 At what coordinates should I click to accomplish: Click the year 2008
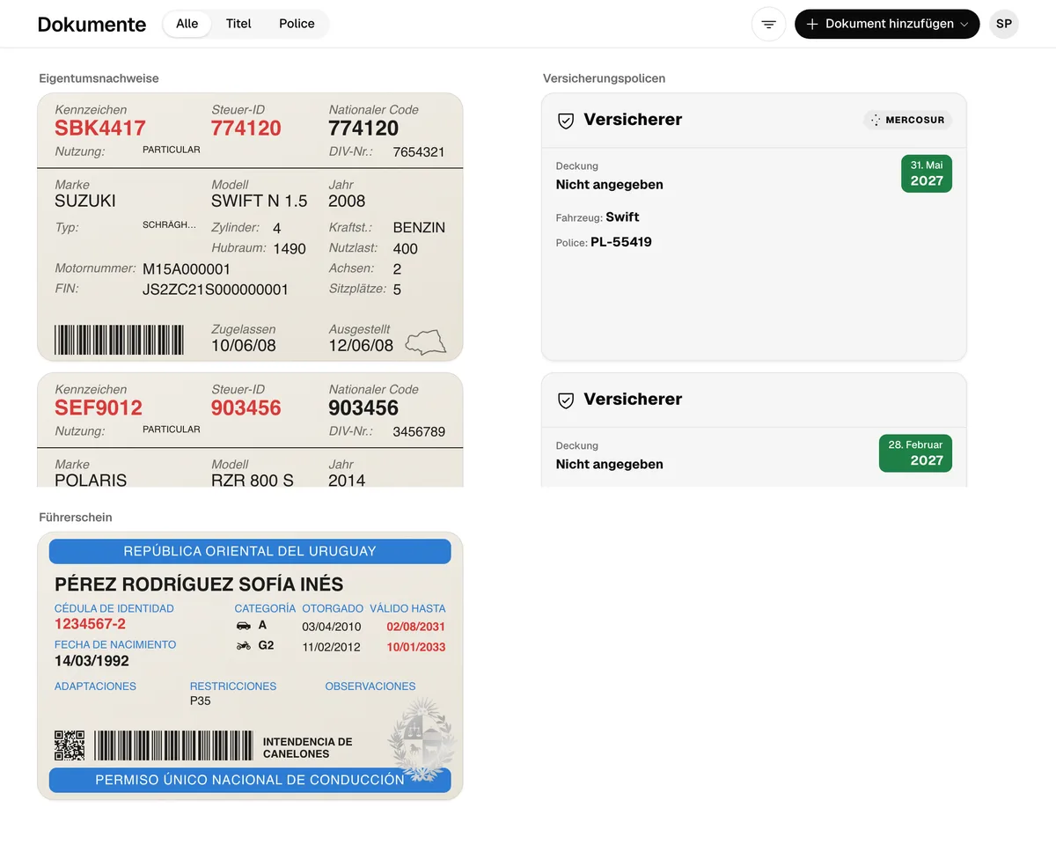347,201
